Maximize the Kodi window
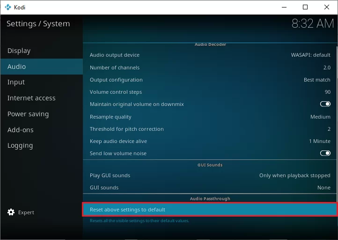 coord(305,7)
